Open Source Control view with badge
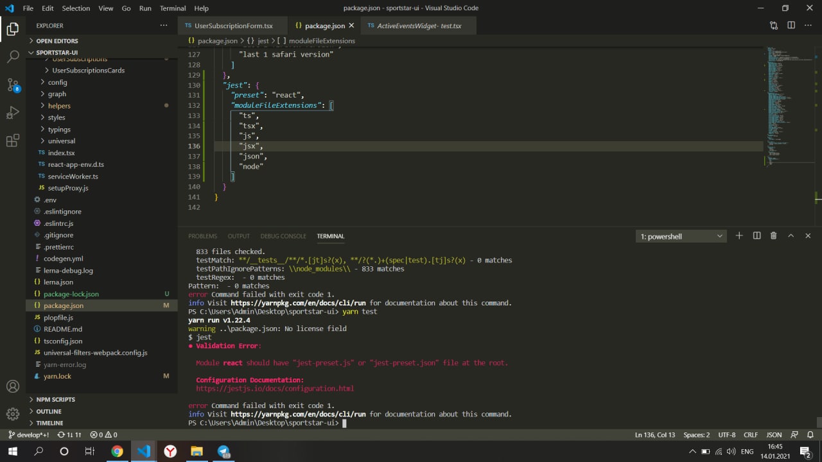Image resolution: width=822 pixels, height=462 pixels. 12,85
